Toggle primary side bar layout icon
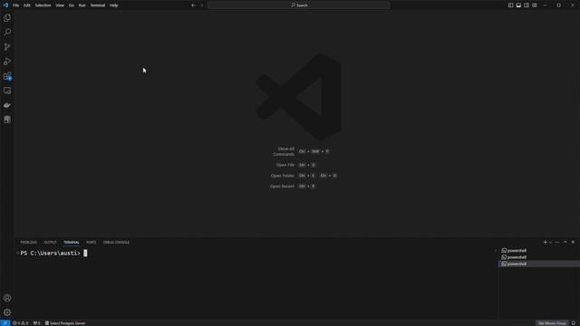Screen dimensions: 580x326 tap(510, 5)
